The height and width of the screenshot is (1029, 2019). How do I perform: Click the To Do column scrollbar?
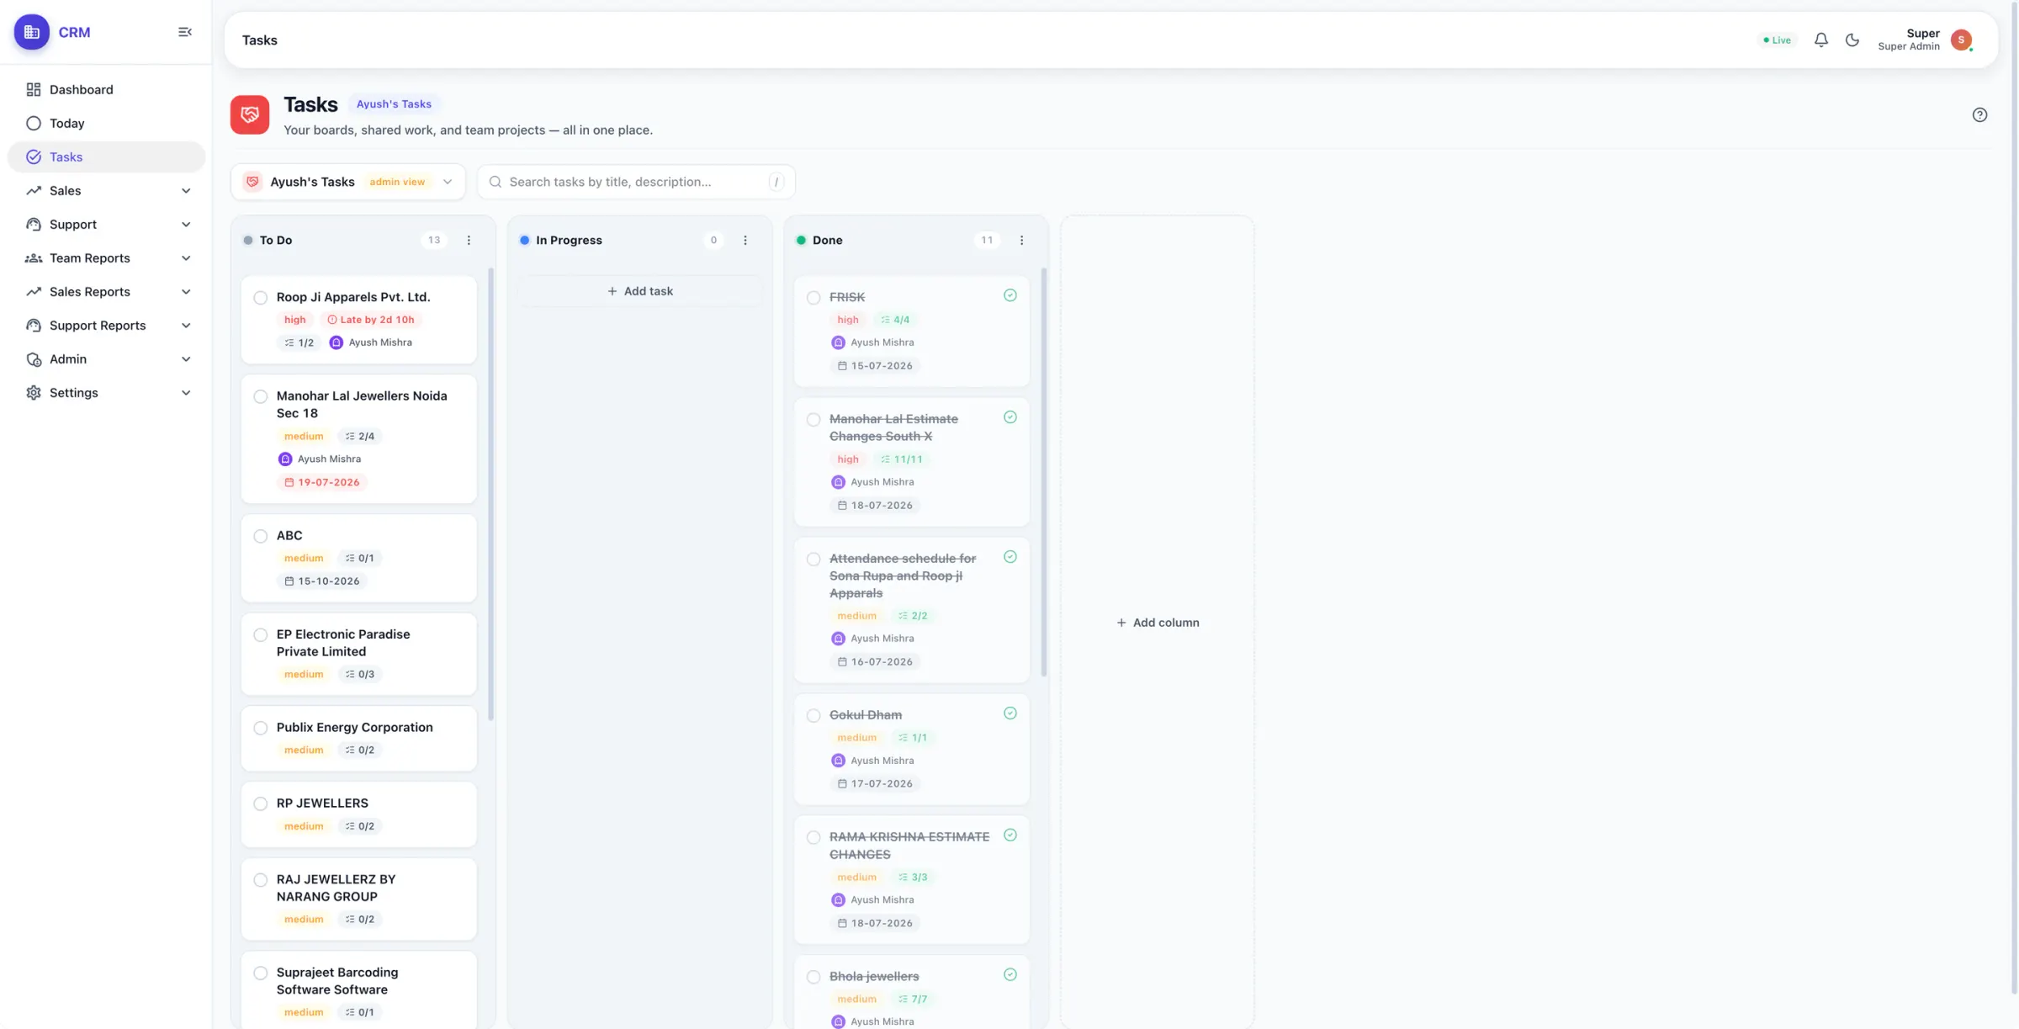[490, 494]
